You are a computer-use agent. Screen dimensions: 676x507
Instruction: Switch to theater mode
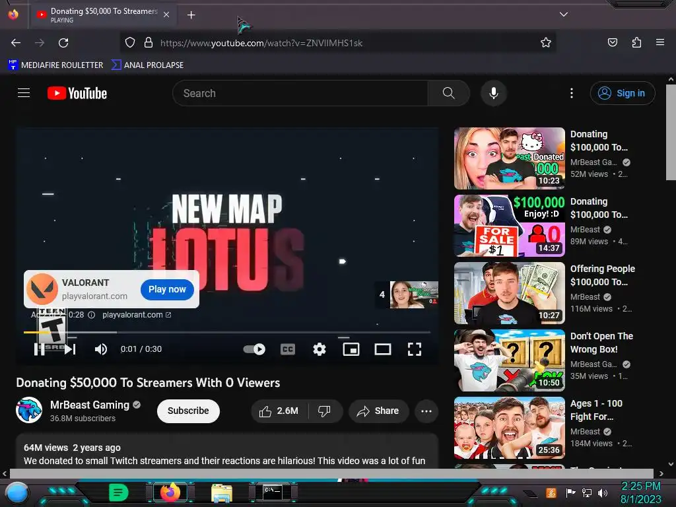click(x=383, y=349)
